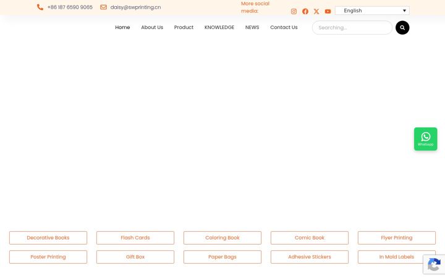This screenshot has width=445, height=278.
Task: Select the Flash Cards button
Action: [x=135, y=238]
